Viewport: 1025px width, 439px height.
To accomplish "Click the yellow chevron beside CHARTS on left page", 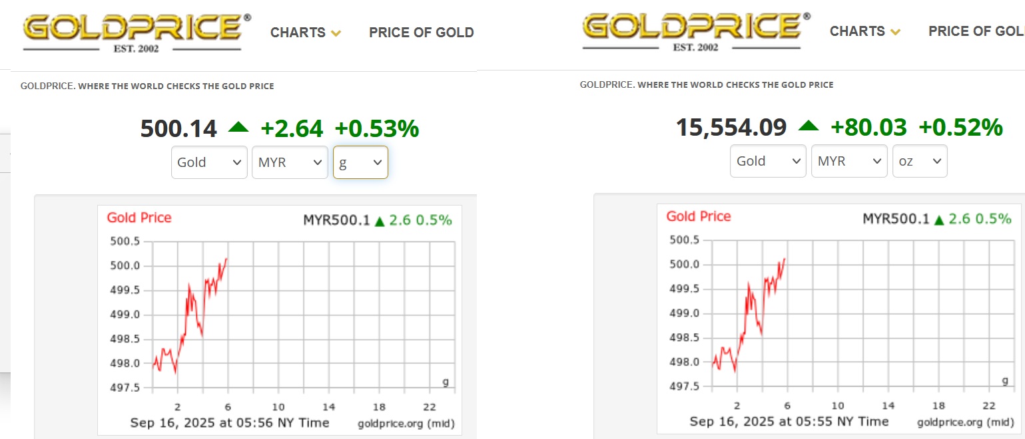I will [336, 33].
